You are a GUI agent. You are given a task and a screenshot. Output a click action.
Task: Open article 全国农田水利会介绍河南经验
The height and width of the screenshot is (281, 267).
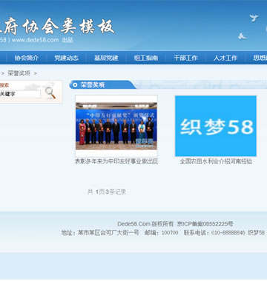[x=216, y=161]
